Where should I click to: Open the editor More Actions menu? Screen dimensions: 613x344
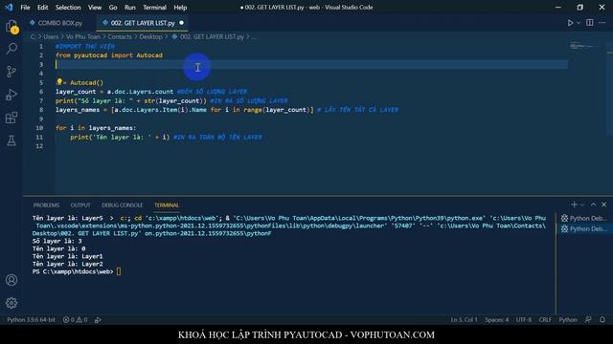(x=602, y=23)
